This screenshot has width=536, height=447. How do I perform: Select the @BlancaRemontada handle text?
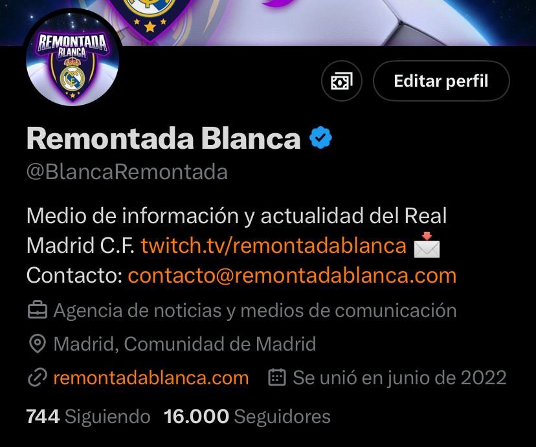[x=127, y=172]
